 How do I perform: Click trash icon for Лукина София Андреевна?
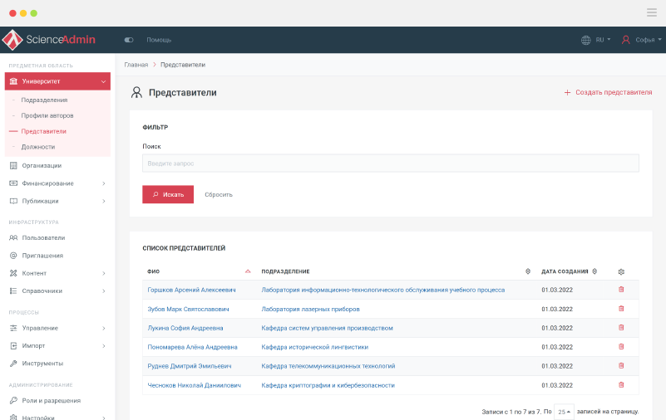[x=620, y=328]
